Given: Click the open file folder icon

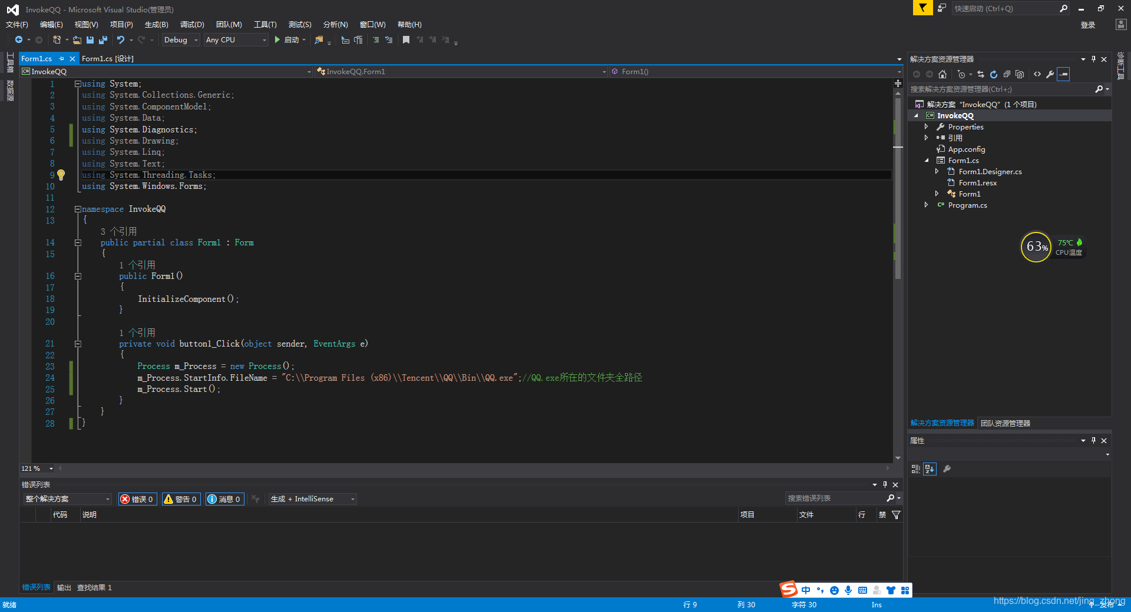Looking at the screenshot, I should [77, 40].
